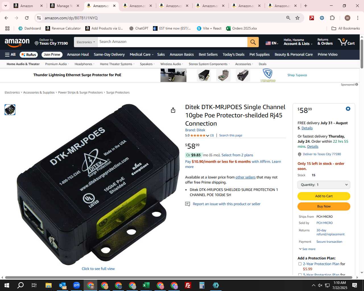Open the All Bookmarks folder
This screenshot has height=291, width=364.
346,28
